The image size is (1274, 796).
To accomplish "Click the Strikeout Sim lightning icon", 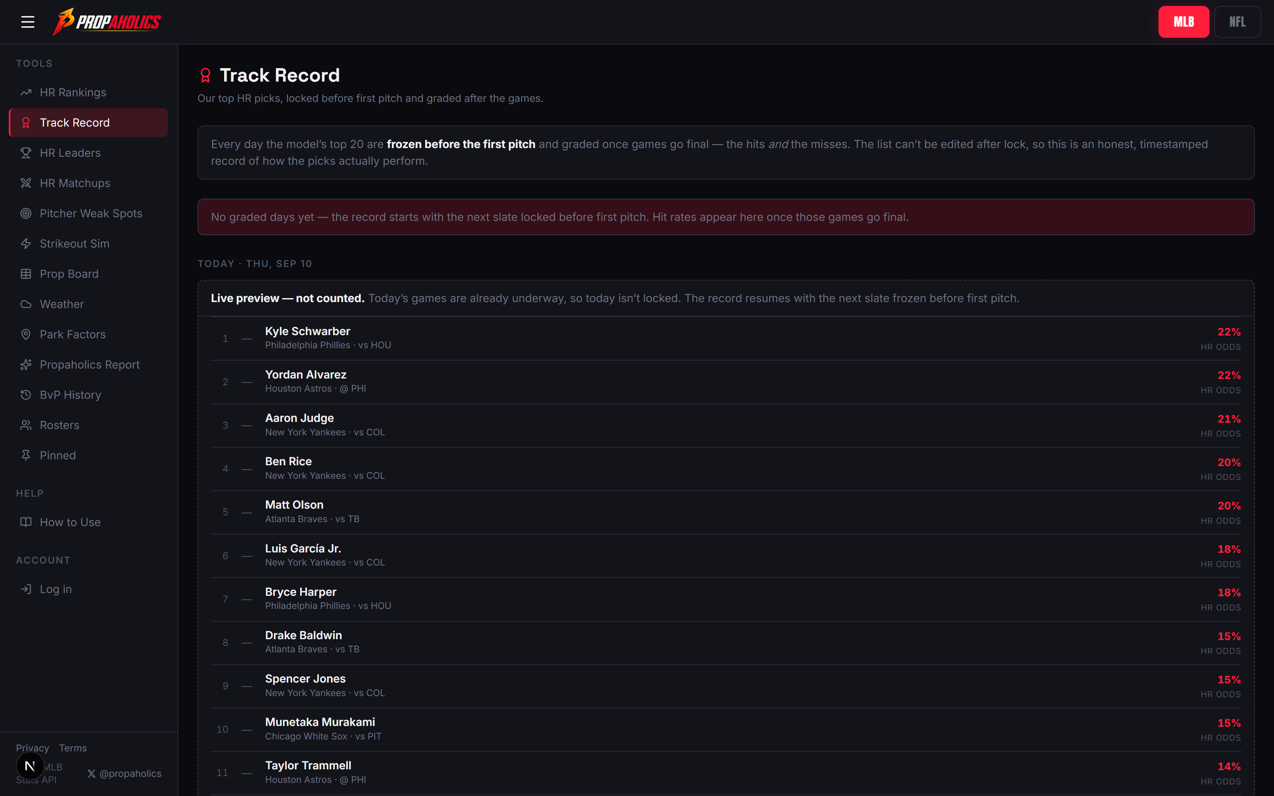I will coord(26,244).
